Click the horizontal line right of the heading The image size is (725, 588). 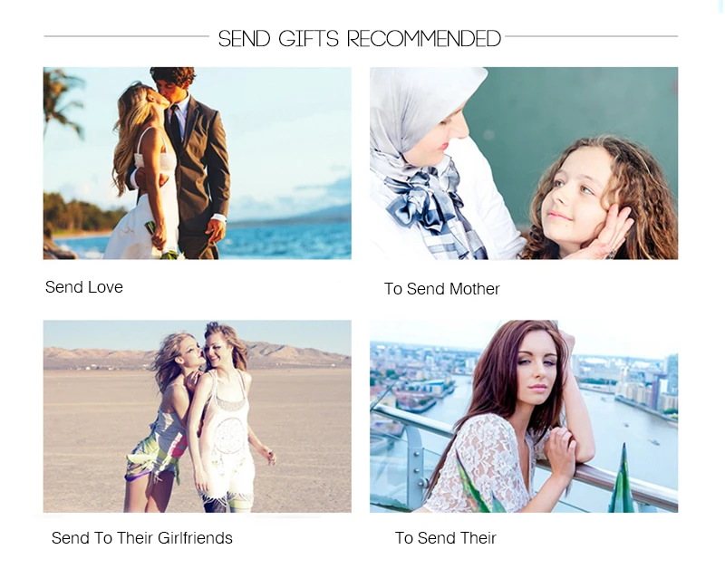point(592,36)
